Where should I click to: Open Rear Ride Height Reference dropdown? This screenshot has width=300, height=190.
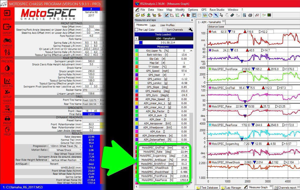pyautogui.click(x=65, y=160)
